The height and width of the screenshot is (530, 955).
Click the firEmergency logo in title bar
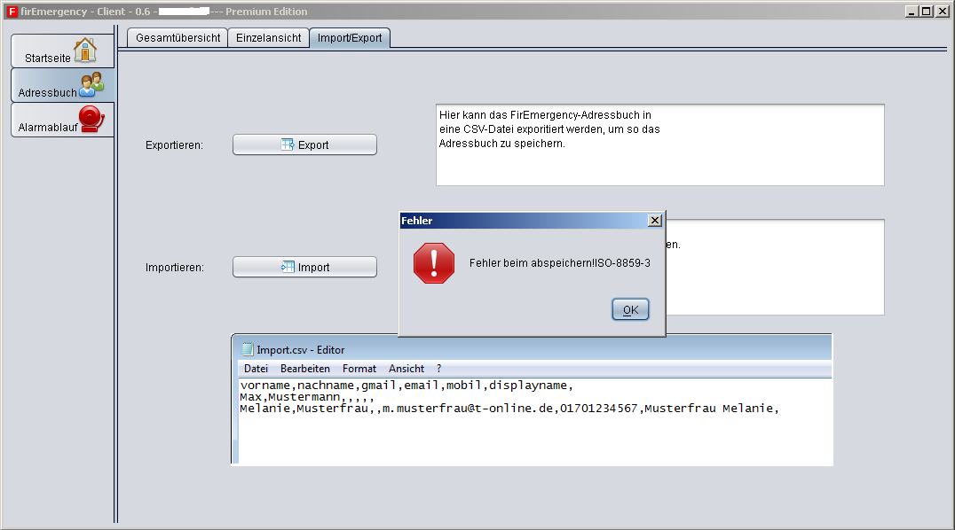pyautogui.click(x=11, y=12)
